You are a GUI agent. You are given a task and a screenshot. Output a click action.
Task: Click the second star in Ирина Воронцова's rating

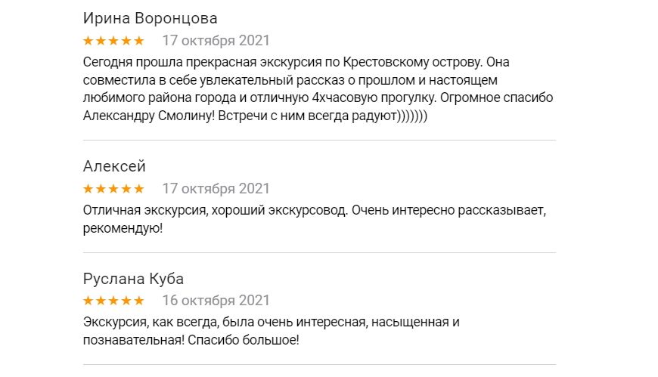point(101,41)
